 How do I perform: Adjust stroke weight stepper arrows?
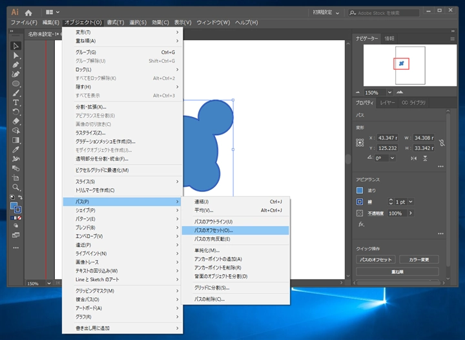tap(391, 202)
